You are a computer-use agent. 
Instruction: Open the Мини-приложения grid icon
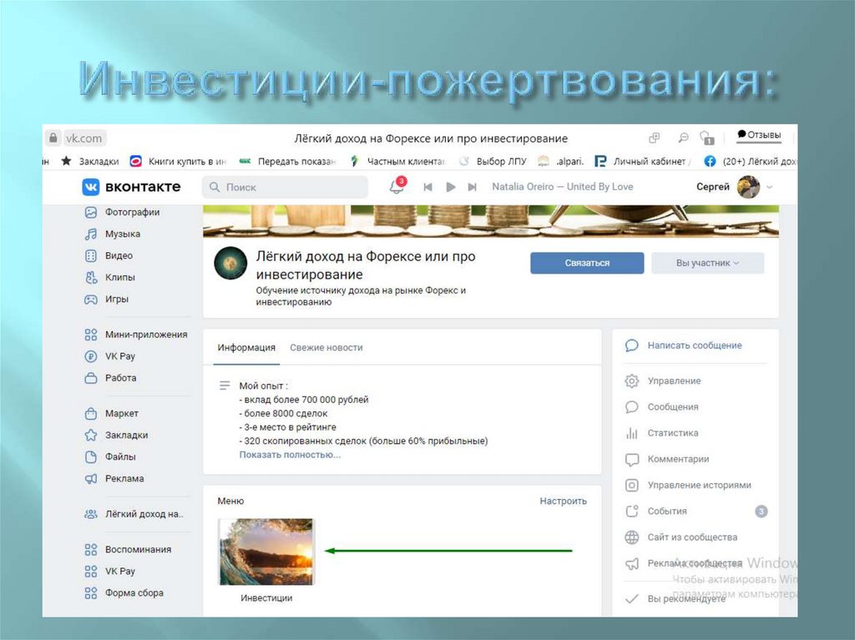point(90,335)
